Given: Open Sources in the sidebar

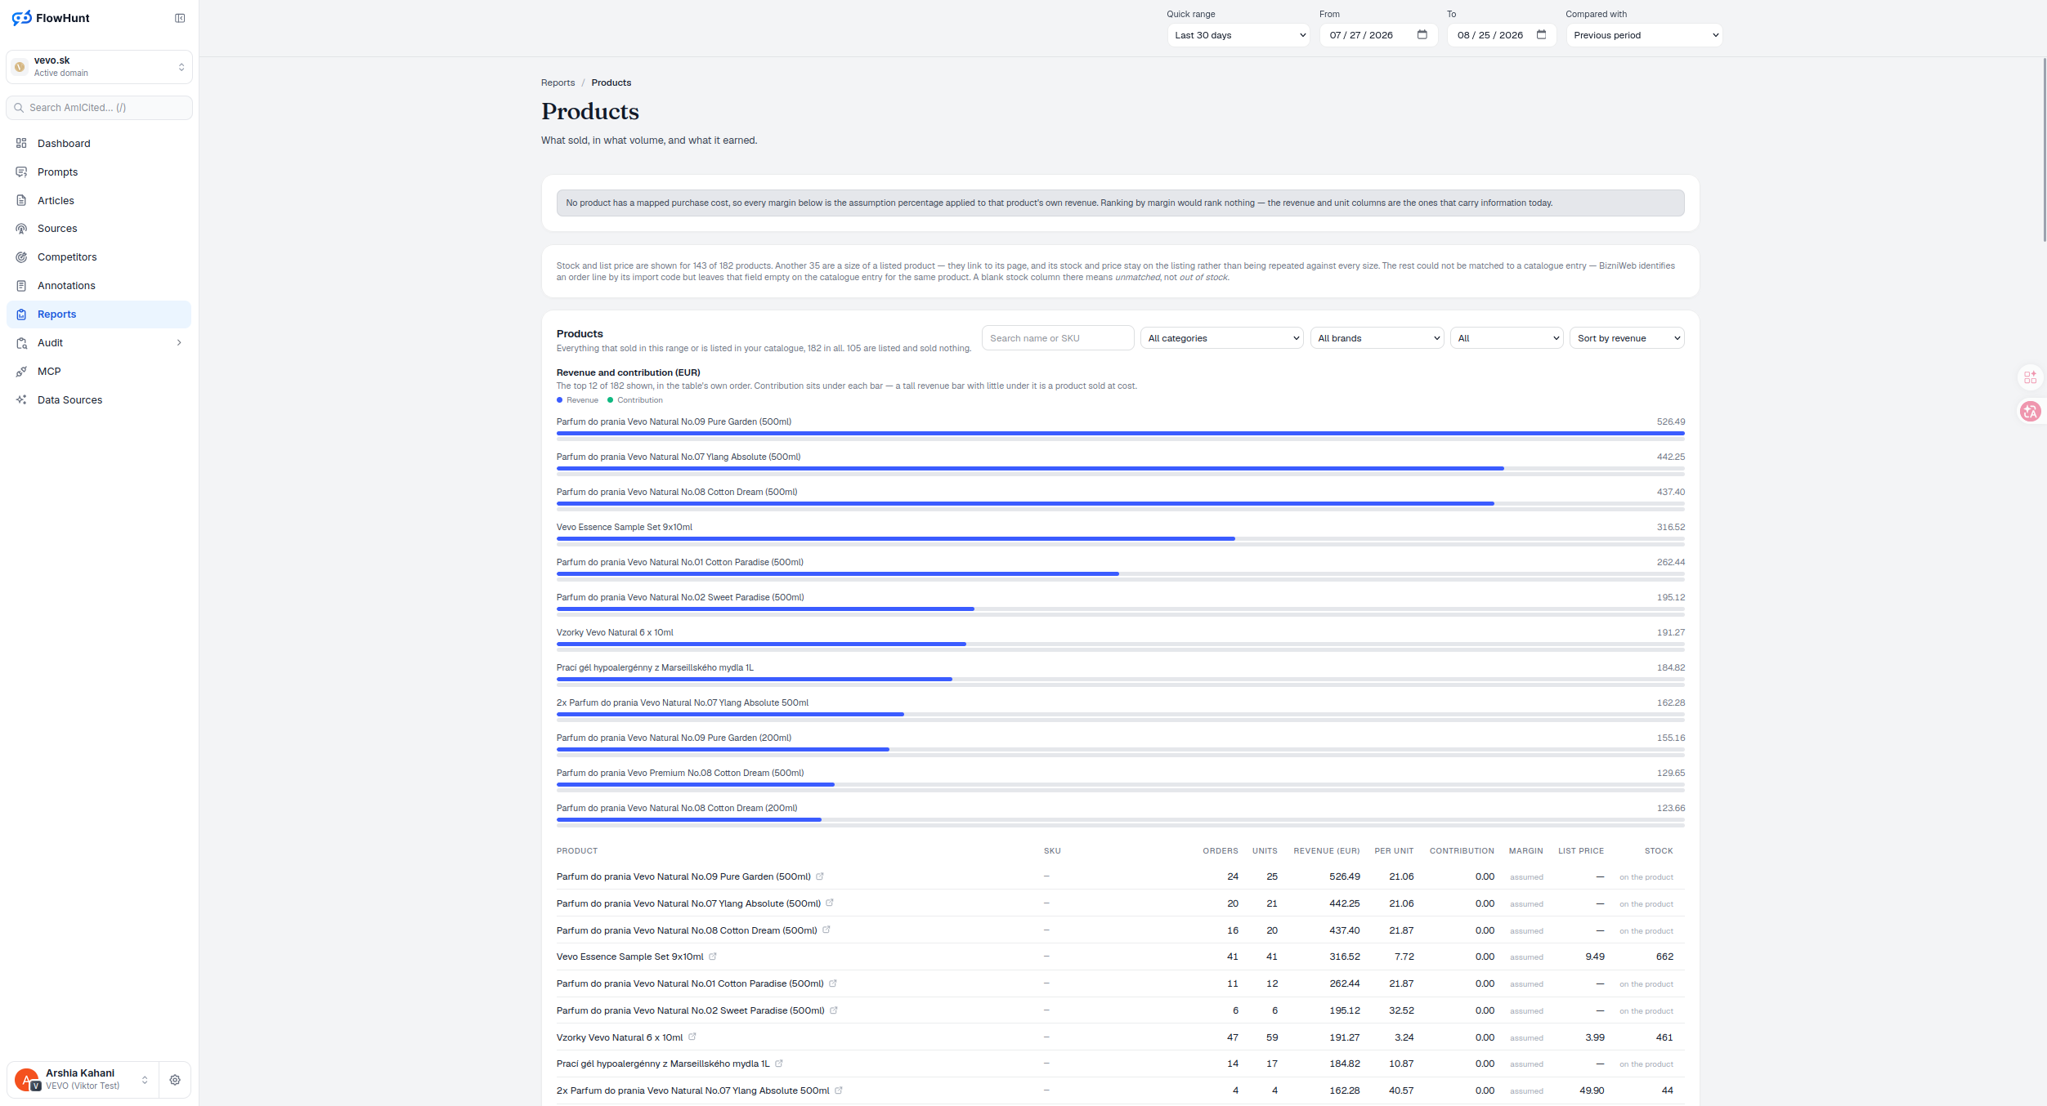Looking at the screenshot, I should tap(99, 229).
